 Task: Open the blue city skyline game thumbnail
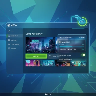click(x=47, y=63)
